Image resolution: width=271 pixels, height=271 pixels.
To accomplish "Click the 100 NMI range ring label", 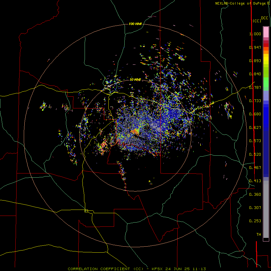I will (x=135, y=24).
